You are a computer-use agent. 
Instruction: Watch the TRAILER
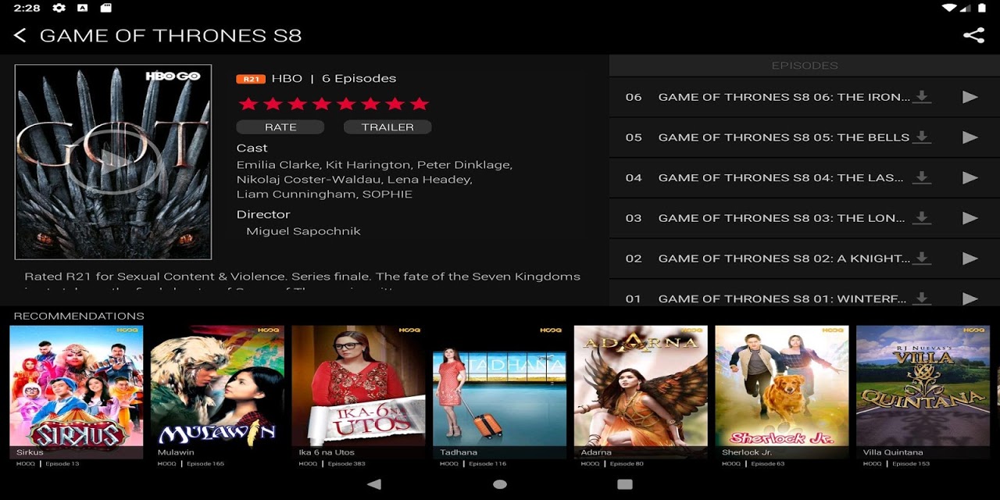pos(387,127)
